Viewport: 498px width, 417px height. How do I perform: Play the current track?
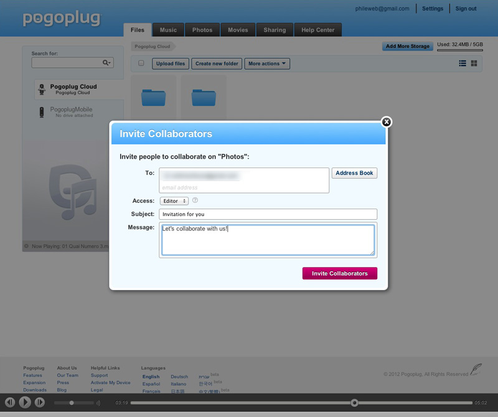coord(25,403)
